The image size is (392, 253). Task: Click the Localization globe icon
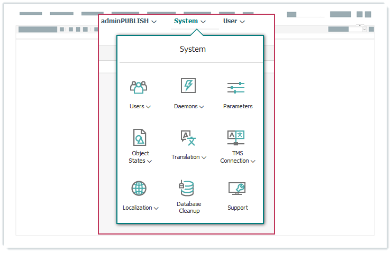(x=139, y=188)
